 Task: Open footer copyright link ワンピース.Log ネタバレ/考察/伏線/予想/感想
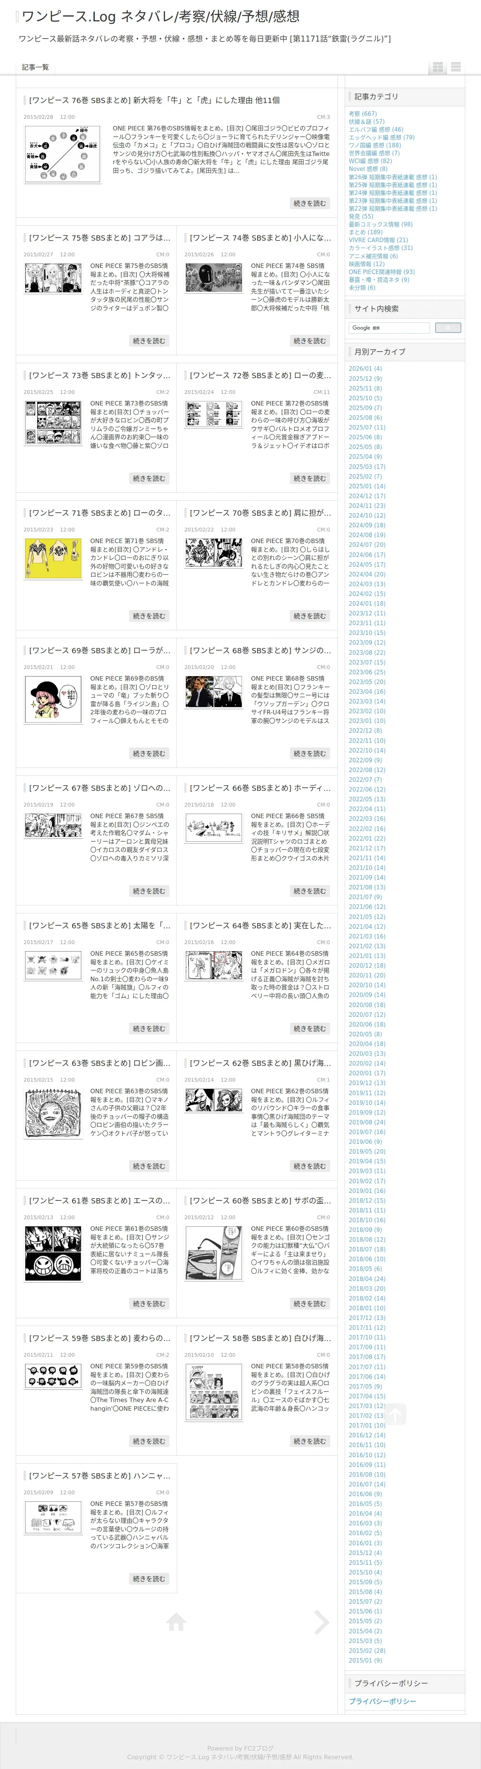pyautogui.click(x=229, y=1757)
